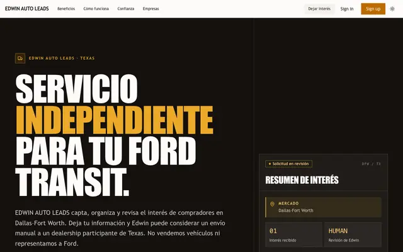Click the '01' Interés recibido card

pyautogui.click(x=294, y=235)
